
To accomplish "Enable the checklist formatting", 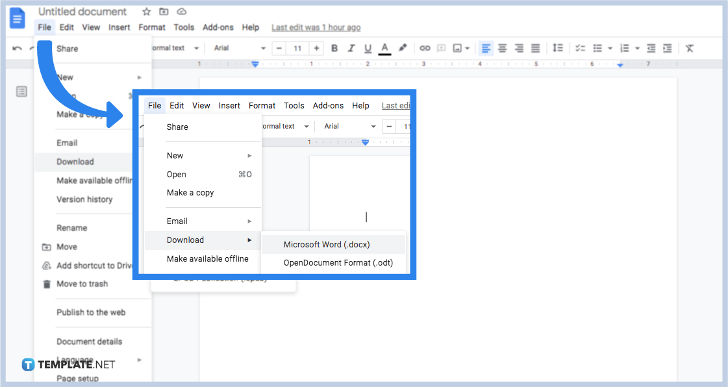I will (581, 48).
